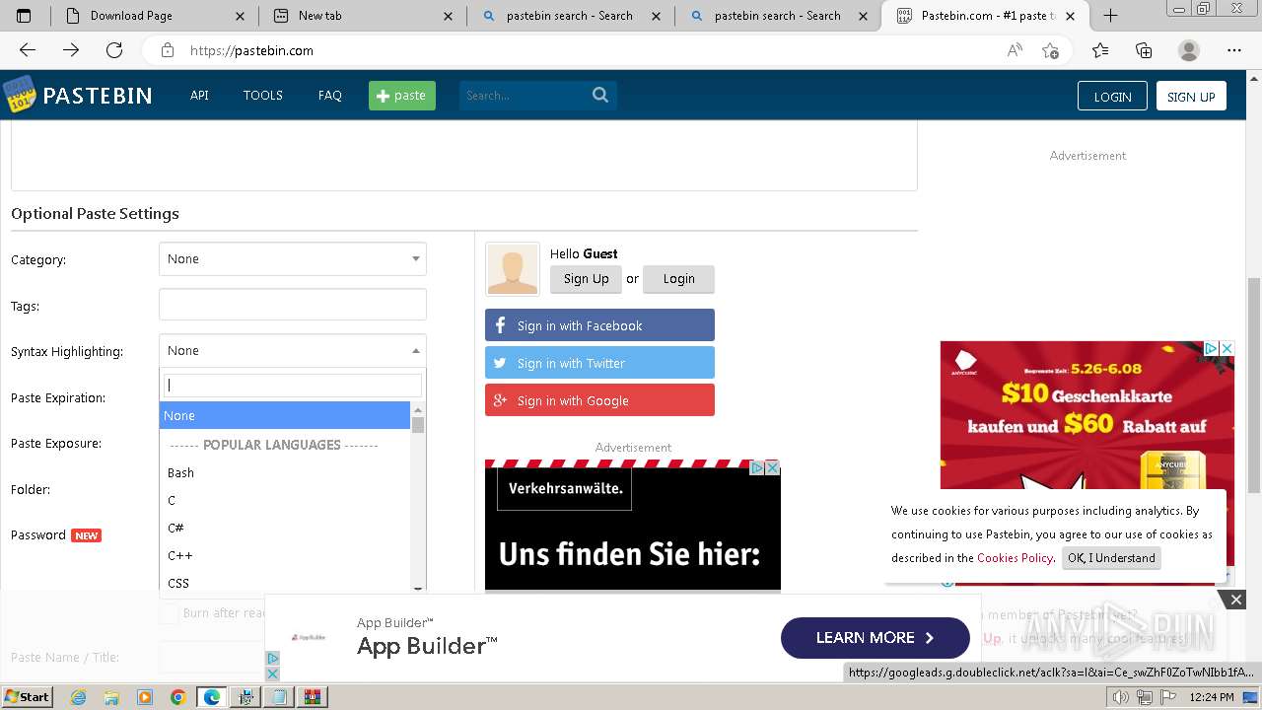Open Windows Media Player from taskbar
This screenshot has height=710, width=1262.
145,697
